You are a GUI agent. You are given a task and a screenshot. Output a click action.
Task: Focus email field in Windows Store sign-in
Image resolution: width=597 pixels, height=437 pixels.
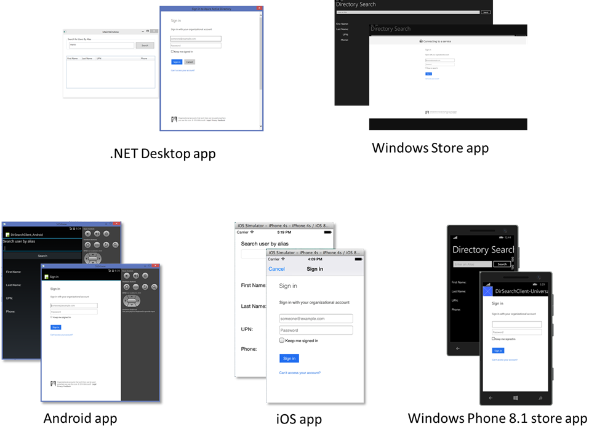pyautogui.click(x=440, y=60)
